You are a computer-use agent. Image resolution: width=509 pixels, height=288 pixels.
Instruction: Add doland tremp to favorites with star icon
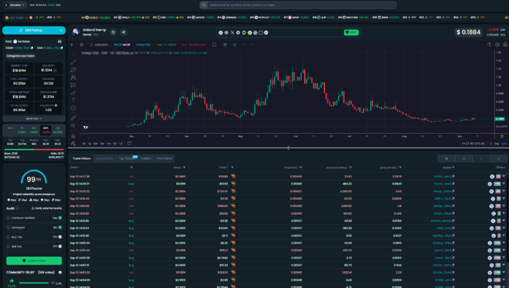click(x=113, y=32)
